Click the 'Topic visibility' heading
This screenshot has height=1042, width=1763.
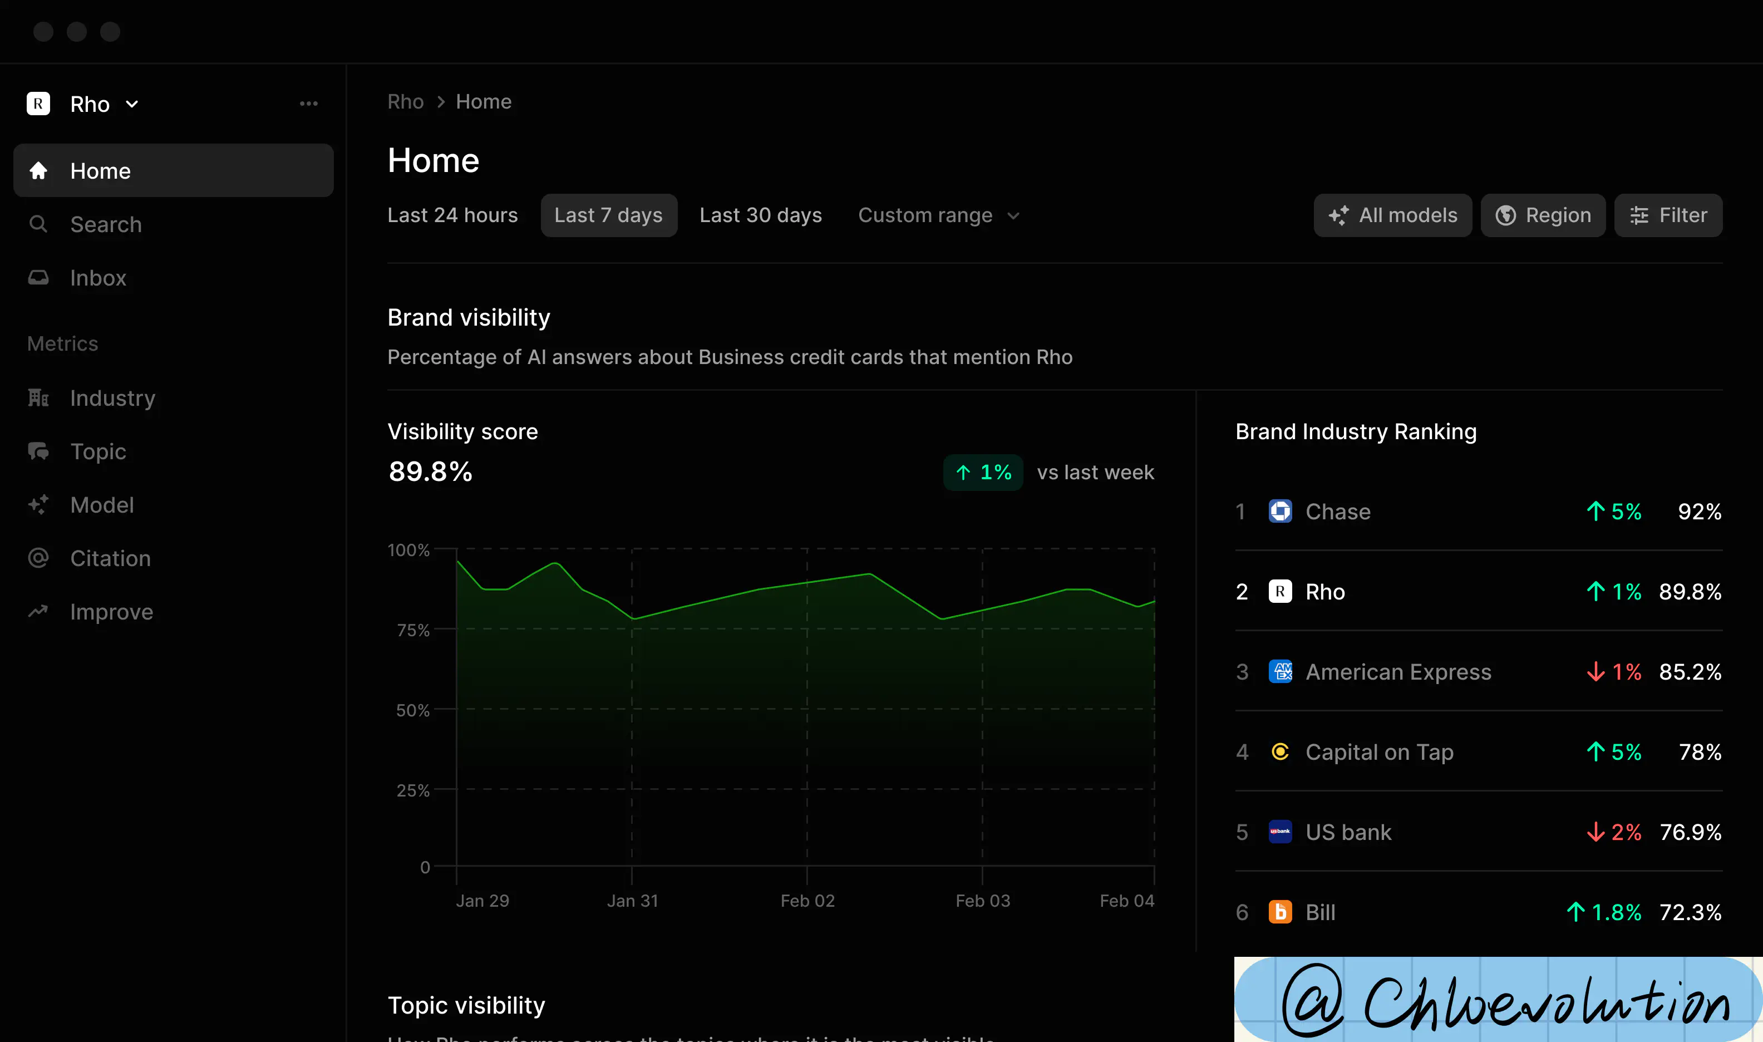(x=466, y=1005)
